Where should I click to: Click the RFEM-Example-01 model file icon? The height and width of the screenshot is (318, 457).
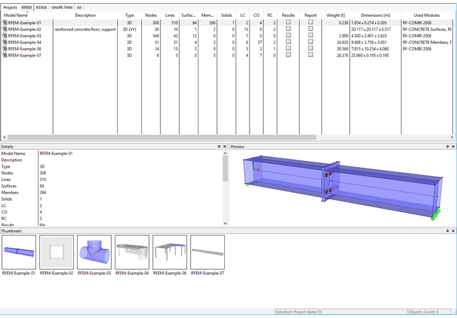5,22
